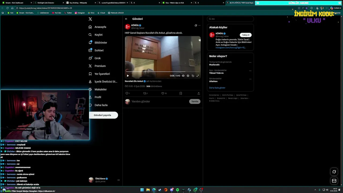Open the Grok floating button
Image resolution: width=343 pixels, height=193 pixels.
[x=334, y=172]
